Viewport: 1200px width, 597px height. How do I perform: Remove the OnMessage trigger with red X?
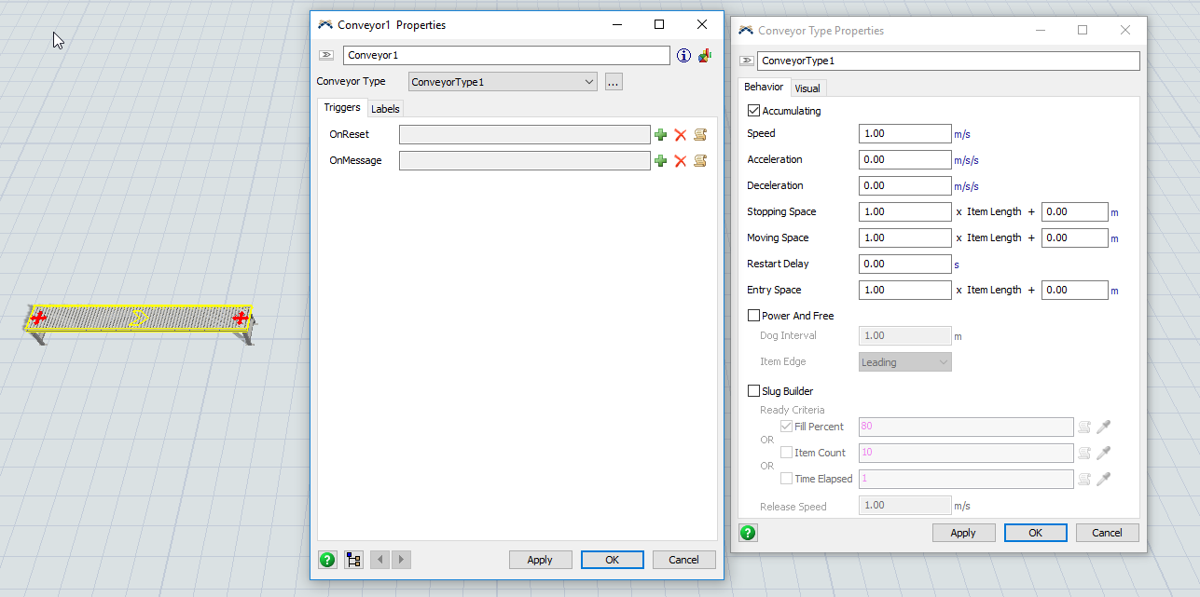pos(681,161)
